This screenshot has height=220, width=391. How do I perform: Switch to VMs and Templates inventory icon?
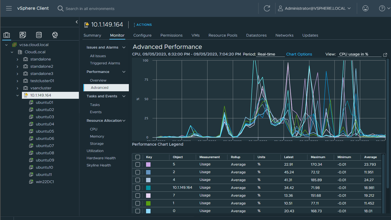click(x=23, y=35)
